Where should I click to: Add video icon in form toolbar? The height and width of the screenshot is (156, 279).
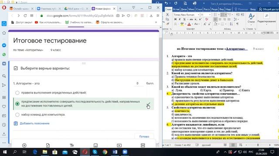click(119, 146)
